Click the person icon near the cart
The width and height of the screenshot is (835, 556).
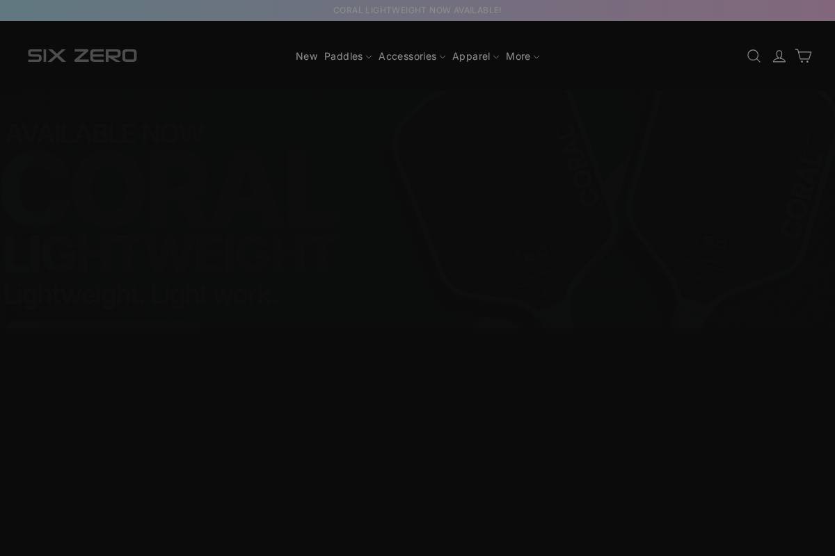779,56
